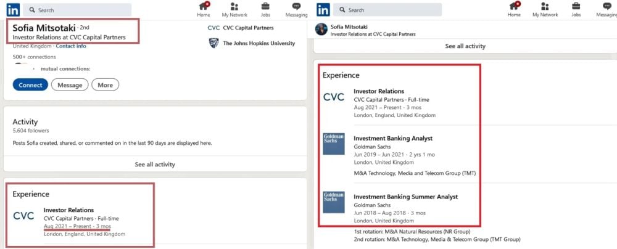This screenshot has width=617, height=249.
Task: Click Johns Hopkins University shield logo
Action: (213, 43)
